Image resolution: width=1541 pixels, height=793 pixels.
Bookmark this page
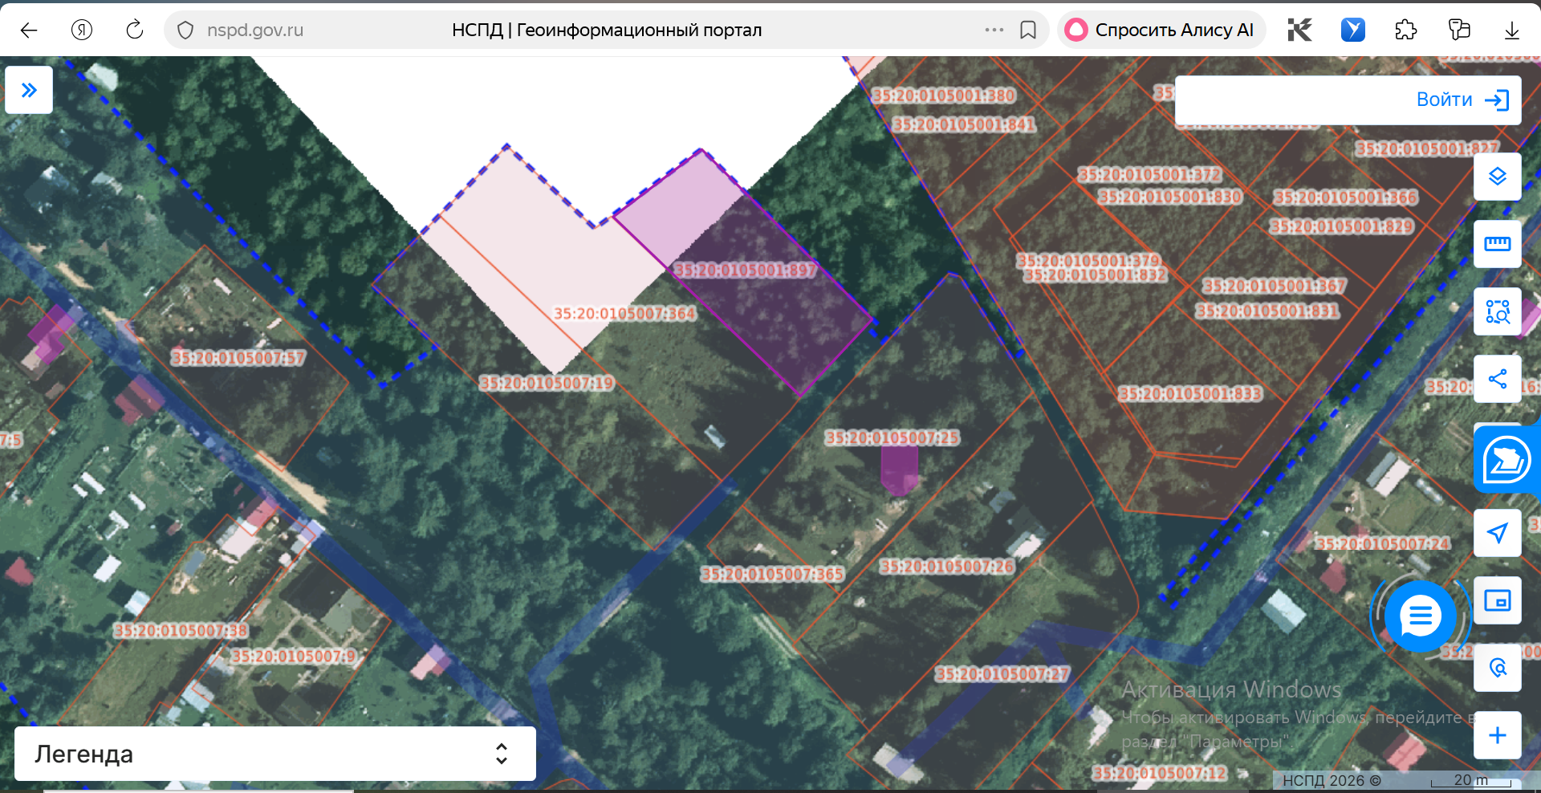point(1028,30)
